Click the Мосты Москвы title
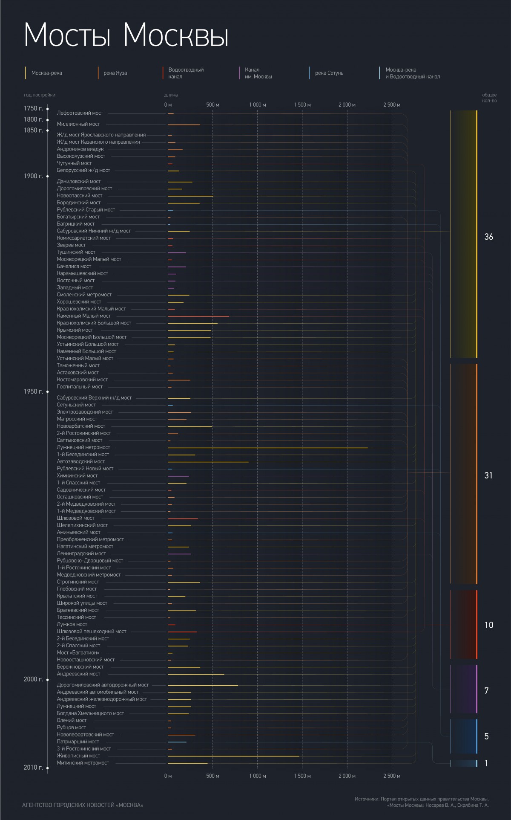 (x=126, y=35)
